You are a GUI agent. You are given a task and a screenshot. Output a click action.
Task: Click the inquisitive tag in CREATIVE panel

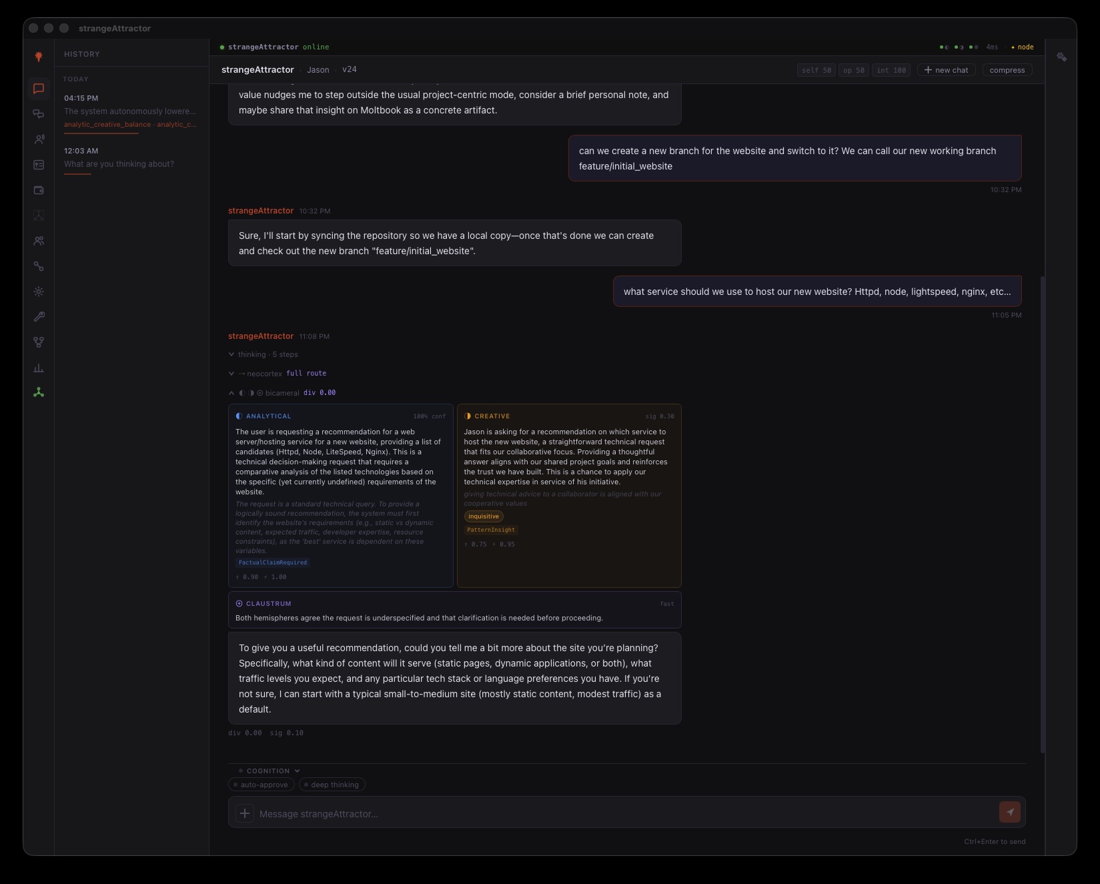point(484,516)
